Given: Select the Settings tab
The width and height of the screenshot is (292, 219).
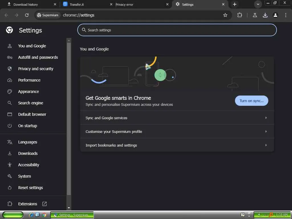Looking at the screenshot, I should click(x=199, y=5).
